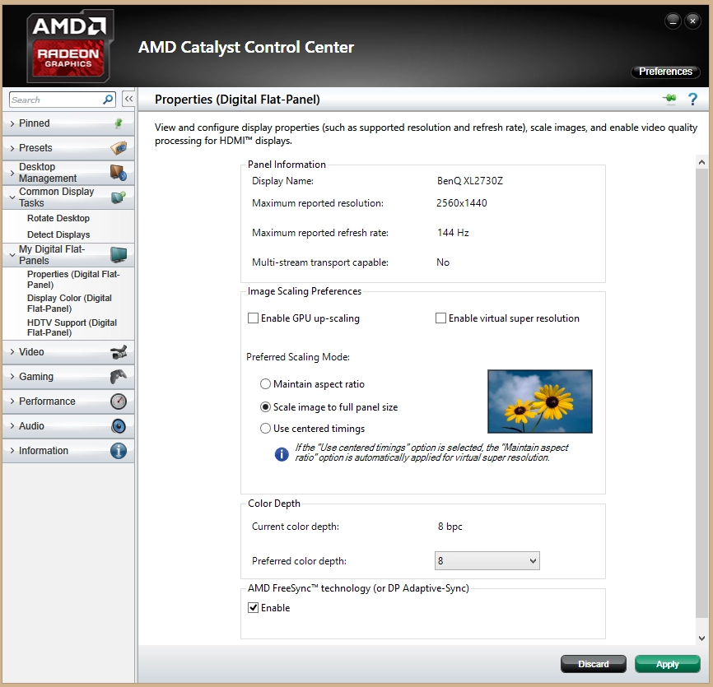Image resolution: width=713 pixels, height=687 pixels.
Task: Enable virtual super resolution checkbox
Action: point(440,318)
